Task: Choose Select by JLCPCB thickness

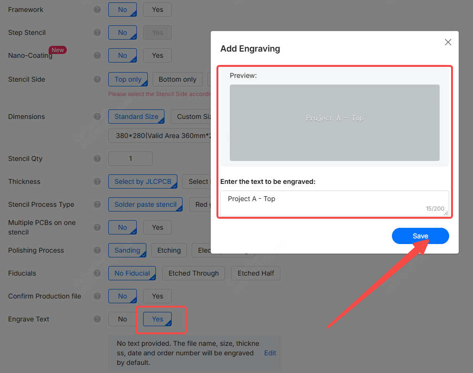Action: click(x=143, y=181)
